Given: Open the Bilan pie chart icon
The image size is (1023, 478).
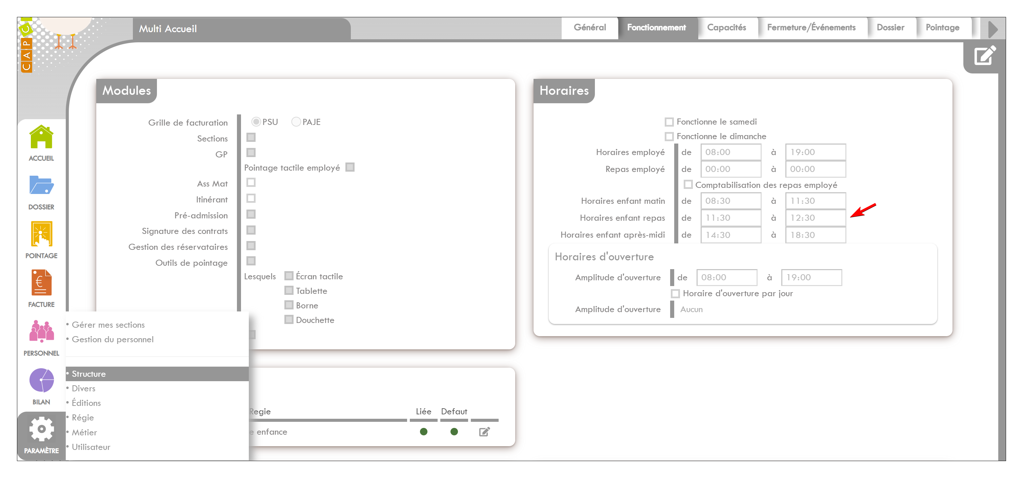Looking at the screenshot, I should point(41,380).
